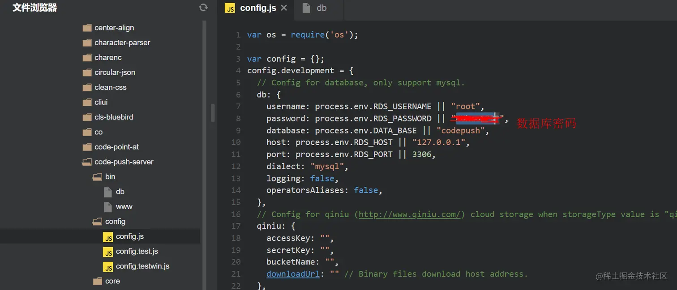Click the bucketName property on line 20
This screenshot has width=677, height=290.
[293, 262]
